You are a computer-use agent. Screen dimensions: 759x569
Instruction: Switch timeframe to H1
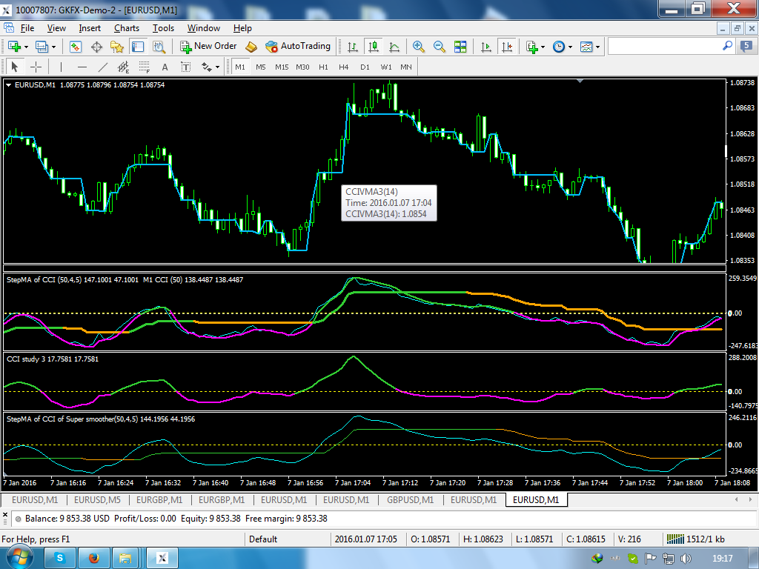[323, 67]
